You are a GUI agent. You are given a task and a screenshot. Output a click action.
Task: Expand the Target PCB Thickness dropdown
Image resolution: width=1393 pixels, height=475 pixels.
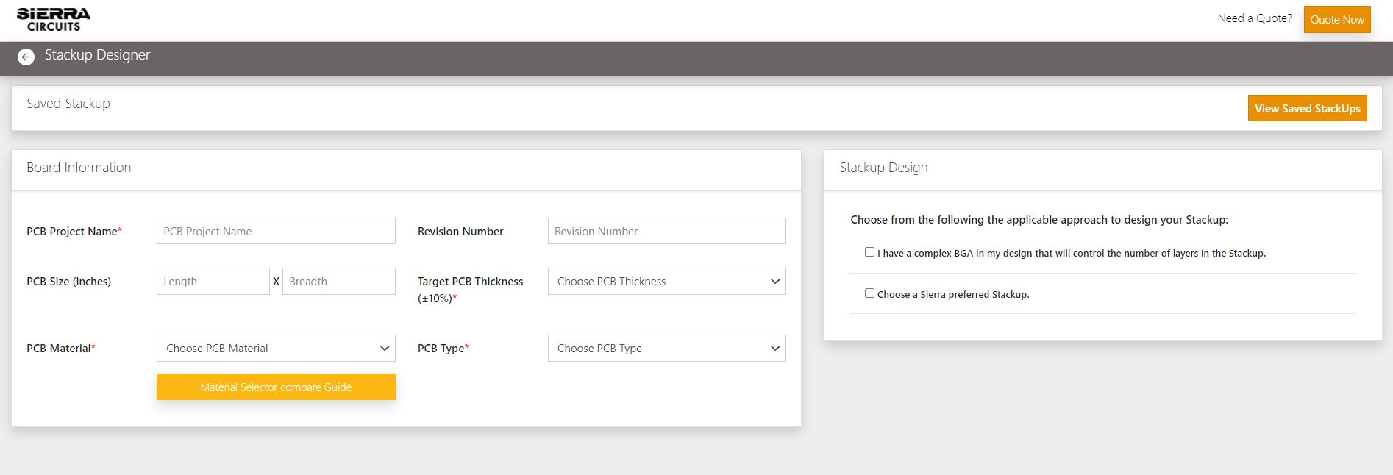[666, 282]
